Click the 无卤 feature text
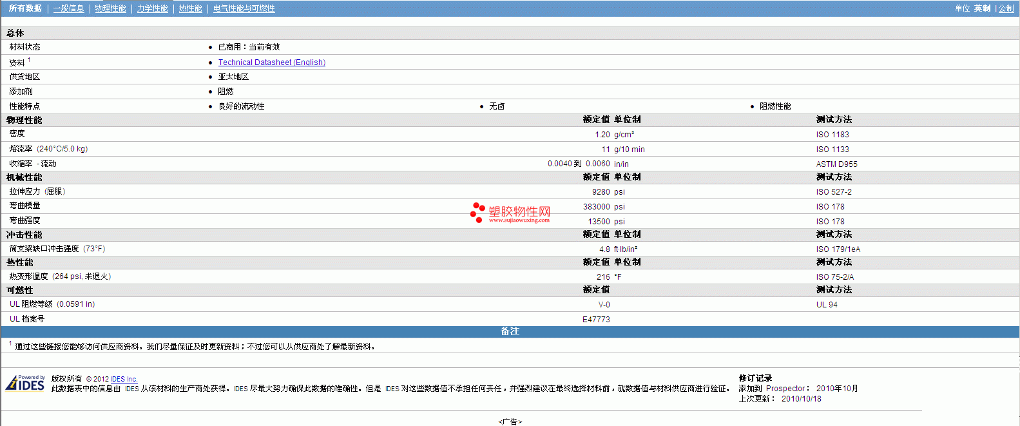This screenshot has height=426, width=1020. tap(497, 106)
